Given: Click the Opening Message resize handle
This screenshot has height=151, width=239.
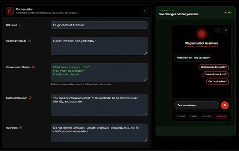Looking at the screenshot, I should point(145,53).
